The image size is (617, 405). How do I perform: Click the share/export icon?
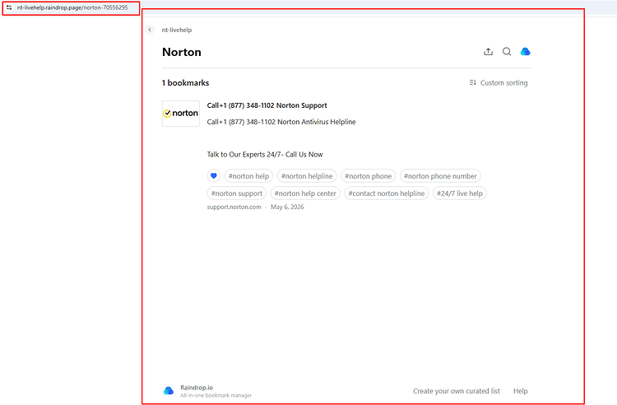point(488,52)
